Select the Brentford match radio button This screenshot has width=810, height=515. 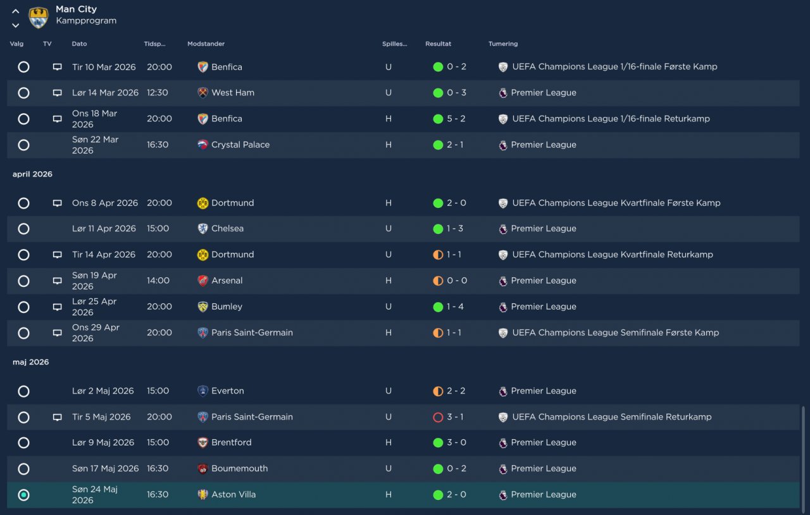click(x=23, y=443)
